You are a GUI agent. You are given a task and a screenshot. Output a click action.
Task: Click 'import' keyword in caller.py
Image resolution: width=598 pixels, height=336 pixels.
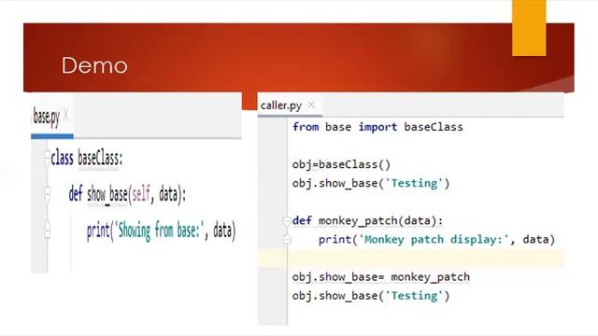point(377,127)
